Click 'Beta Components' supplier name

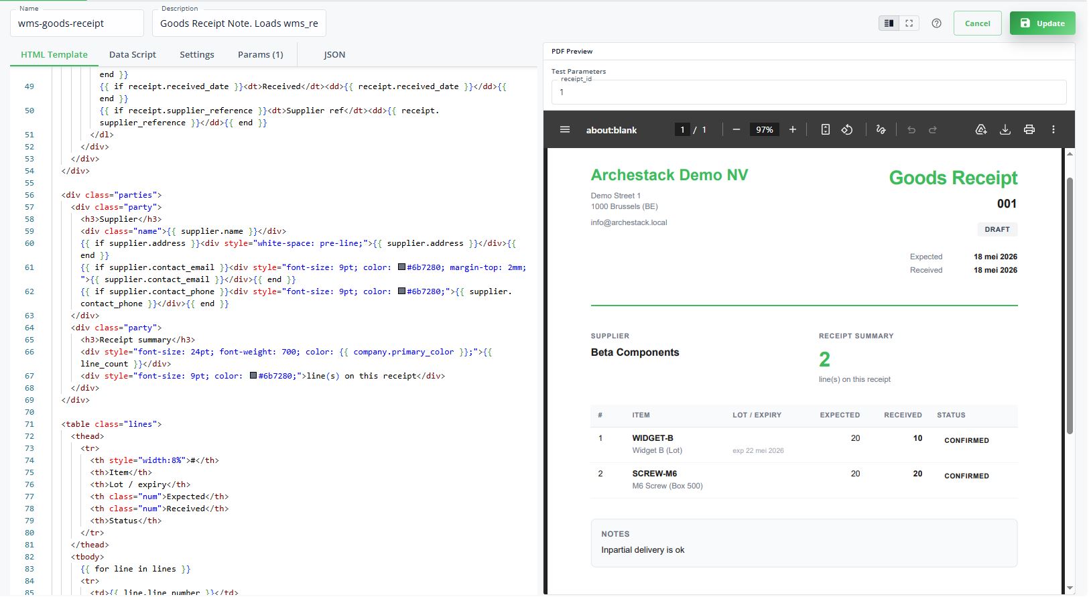tap(635, 352)
